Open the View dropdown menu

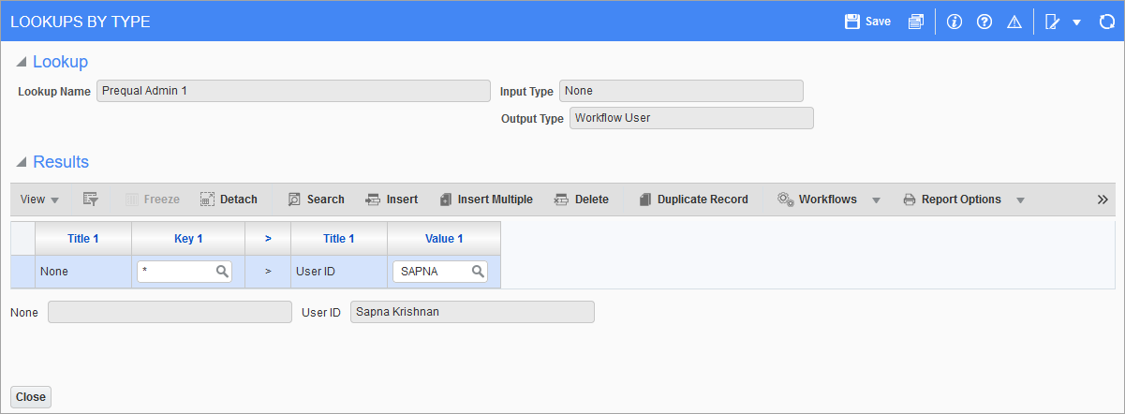(40, 200)
